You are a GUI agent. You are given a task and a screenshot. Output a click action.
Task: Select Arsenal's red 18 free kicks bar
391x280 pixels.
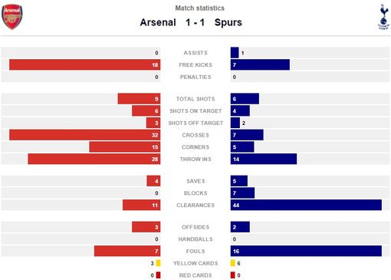(x=85, y=64)
